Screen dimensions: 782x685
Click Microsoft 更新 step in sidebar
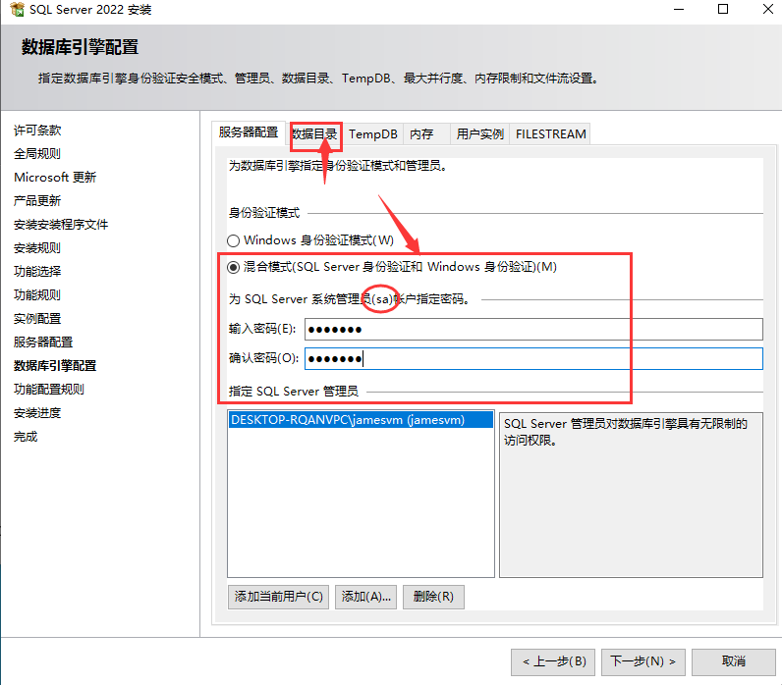click(55, 178)
